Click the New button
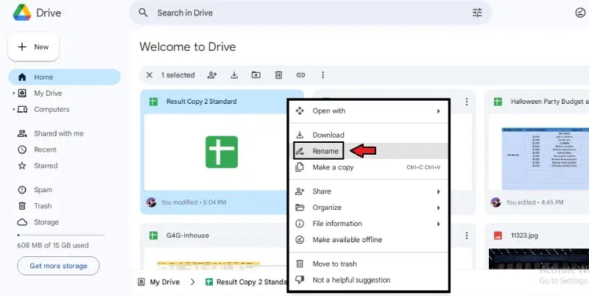The image size is (589, 296). point(33,47)
